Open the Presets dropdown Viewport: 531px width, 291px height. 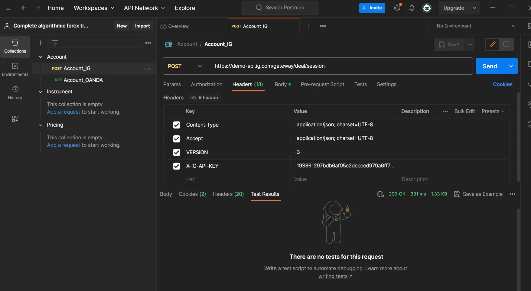(493, 111)
